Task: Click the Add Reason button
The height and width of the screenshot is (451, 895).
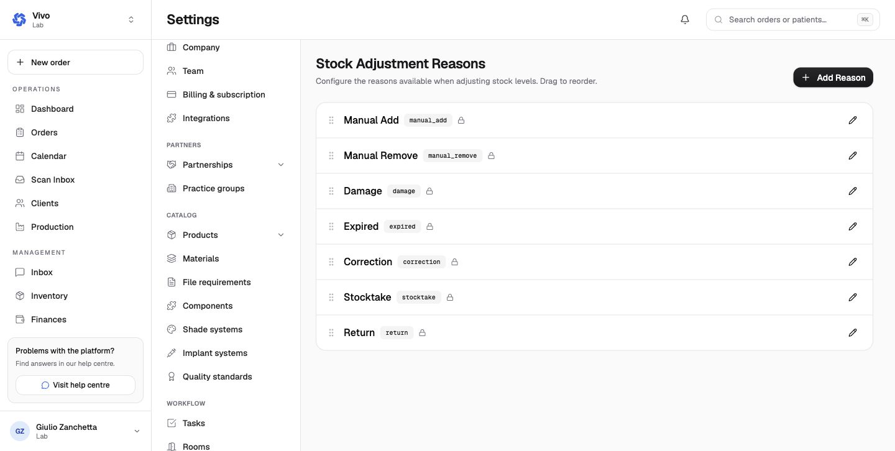Action: tap(833, 77)
